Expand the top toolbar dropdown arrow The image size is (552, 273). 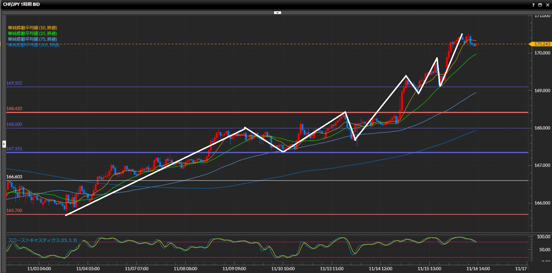click(x=277, y=13)
